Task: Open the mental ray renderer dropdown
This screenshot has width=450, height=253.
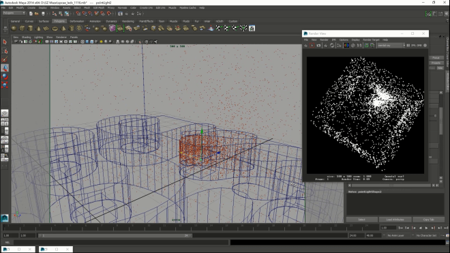Action: click(x=391, y=46)
